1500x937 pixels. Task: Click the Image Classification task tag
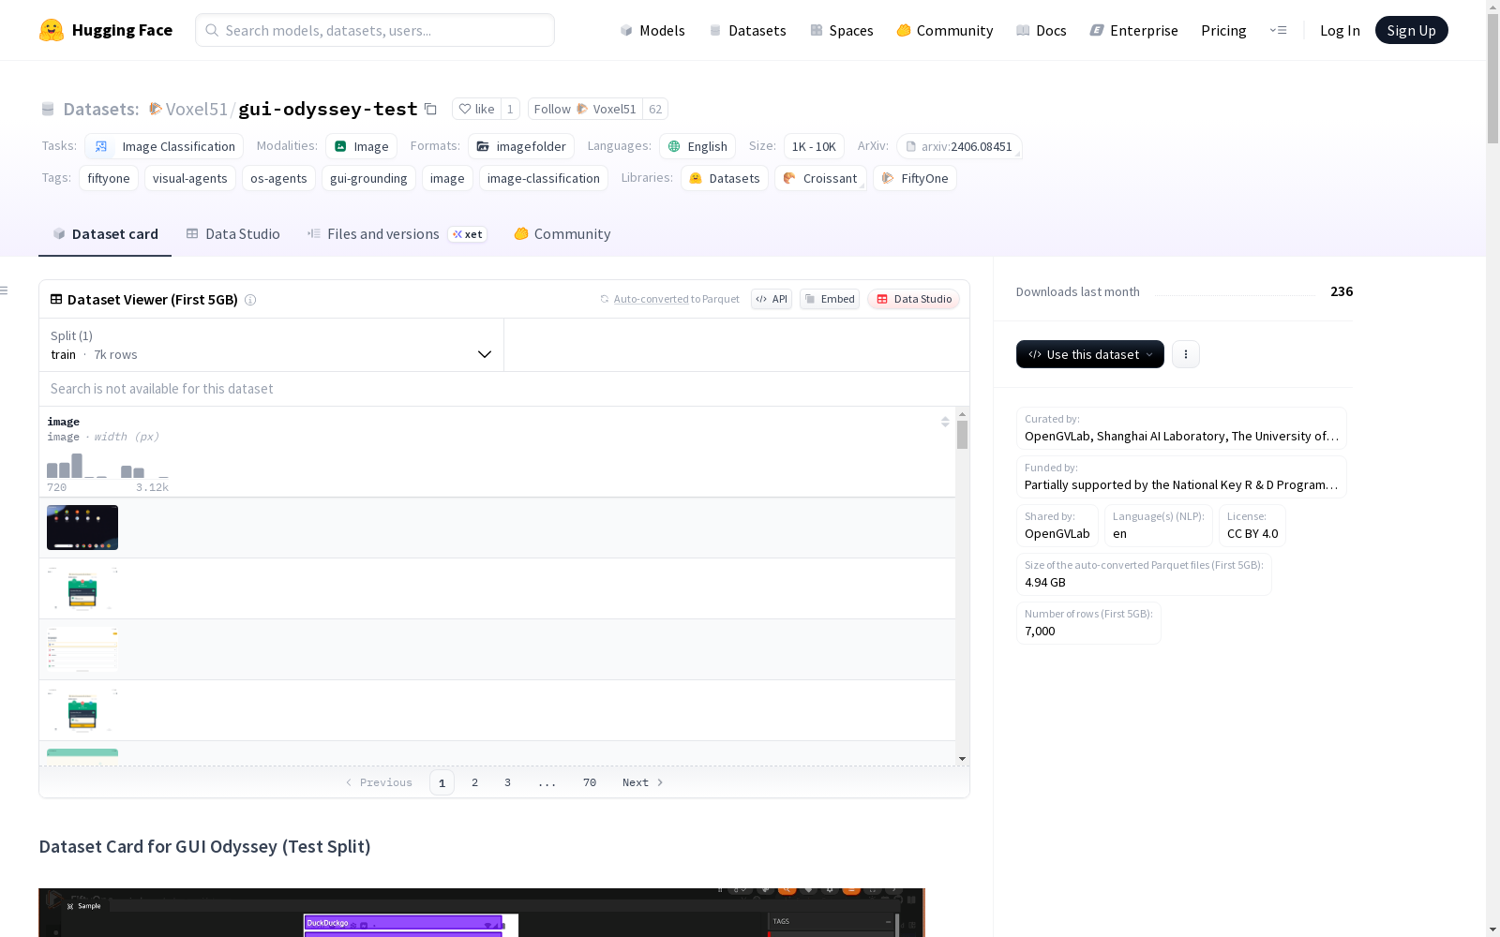click(164, 146)
